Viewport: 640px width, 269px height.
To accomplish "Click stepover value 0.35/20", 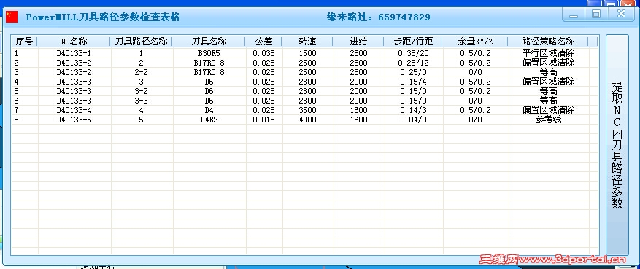I will [413, 53].
